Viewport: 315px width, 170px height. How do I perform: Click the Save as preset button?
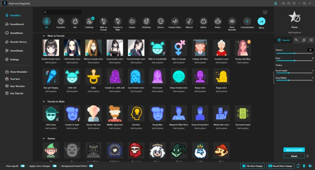click(x=294, y=150)
